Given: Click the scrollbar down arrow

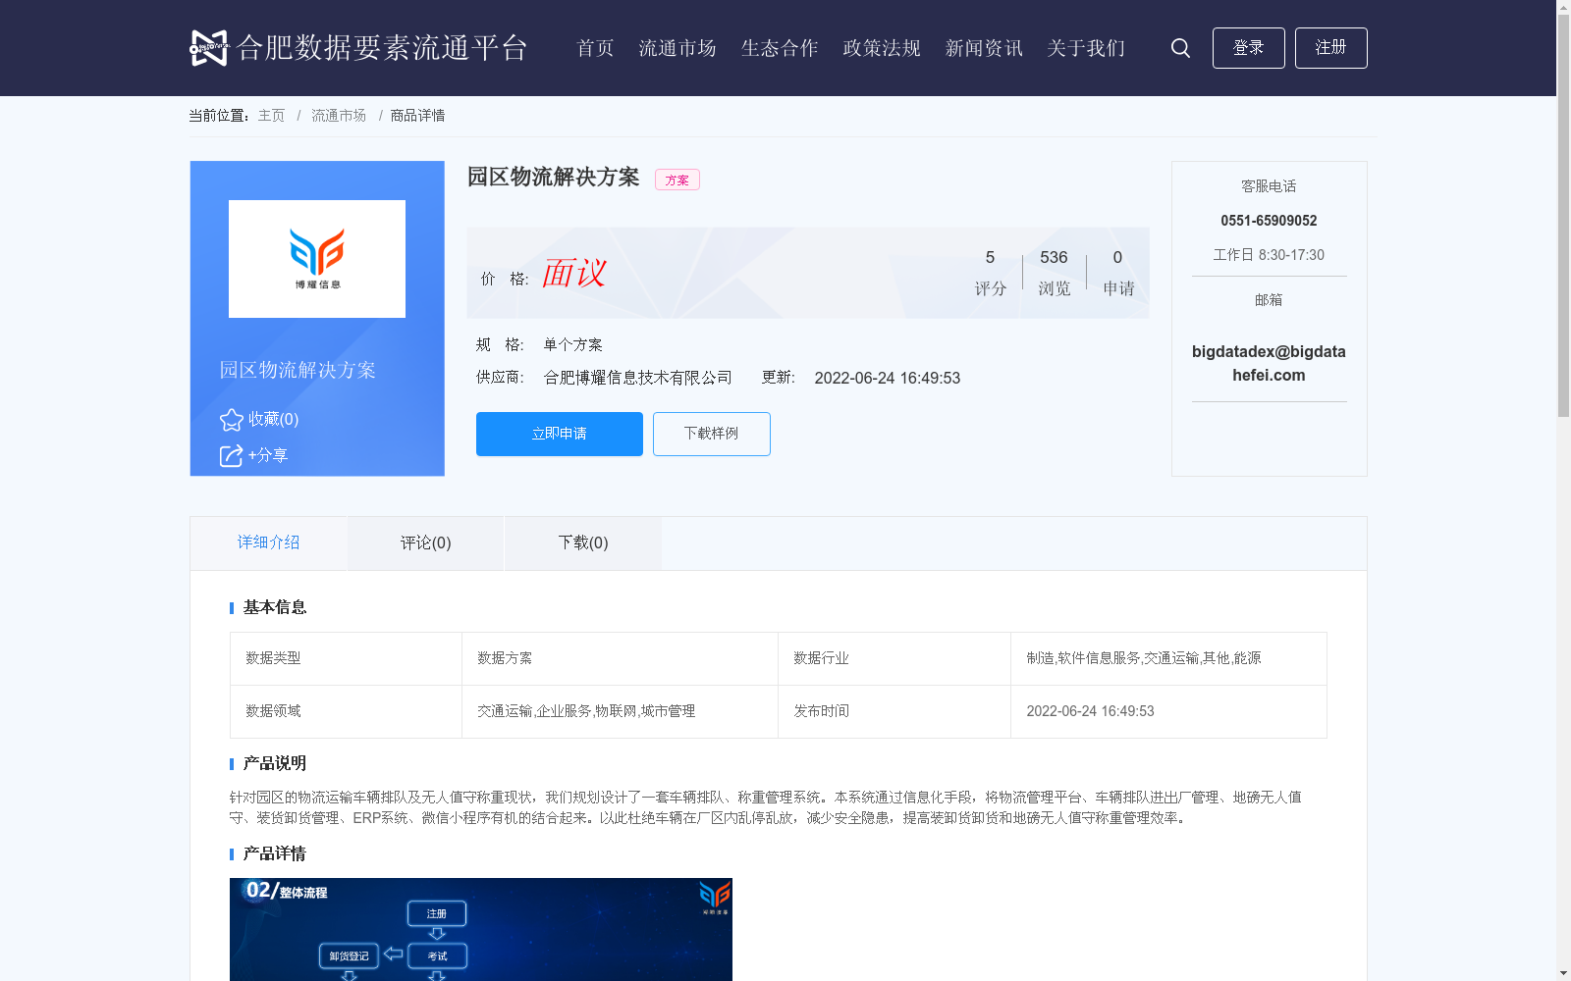Looking at the screenshot, I should [x=1563, y=973].
